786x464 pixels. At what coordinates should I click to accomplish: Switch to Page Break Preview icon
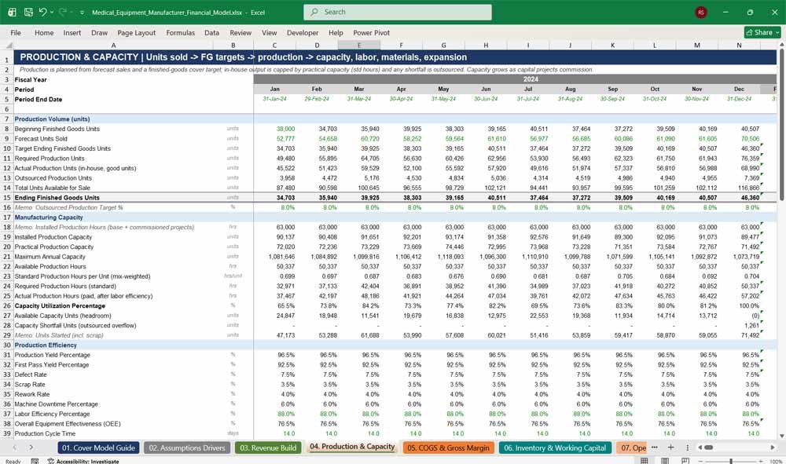pyautogui.click(x=685, y=461)
